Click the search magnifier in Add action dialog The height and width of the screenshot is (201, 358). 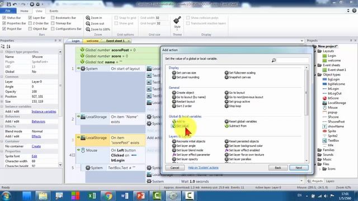pos(274,60)
